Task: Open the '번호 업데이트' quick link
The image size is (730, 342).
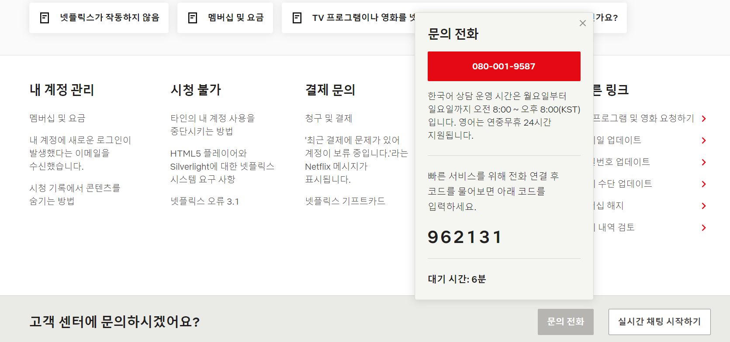Action: pos(622,162)
